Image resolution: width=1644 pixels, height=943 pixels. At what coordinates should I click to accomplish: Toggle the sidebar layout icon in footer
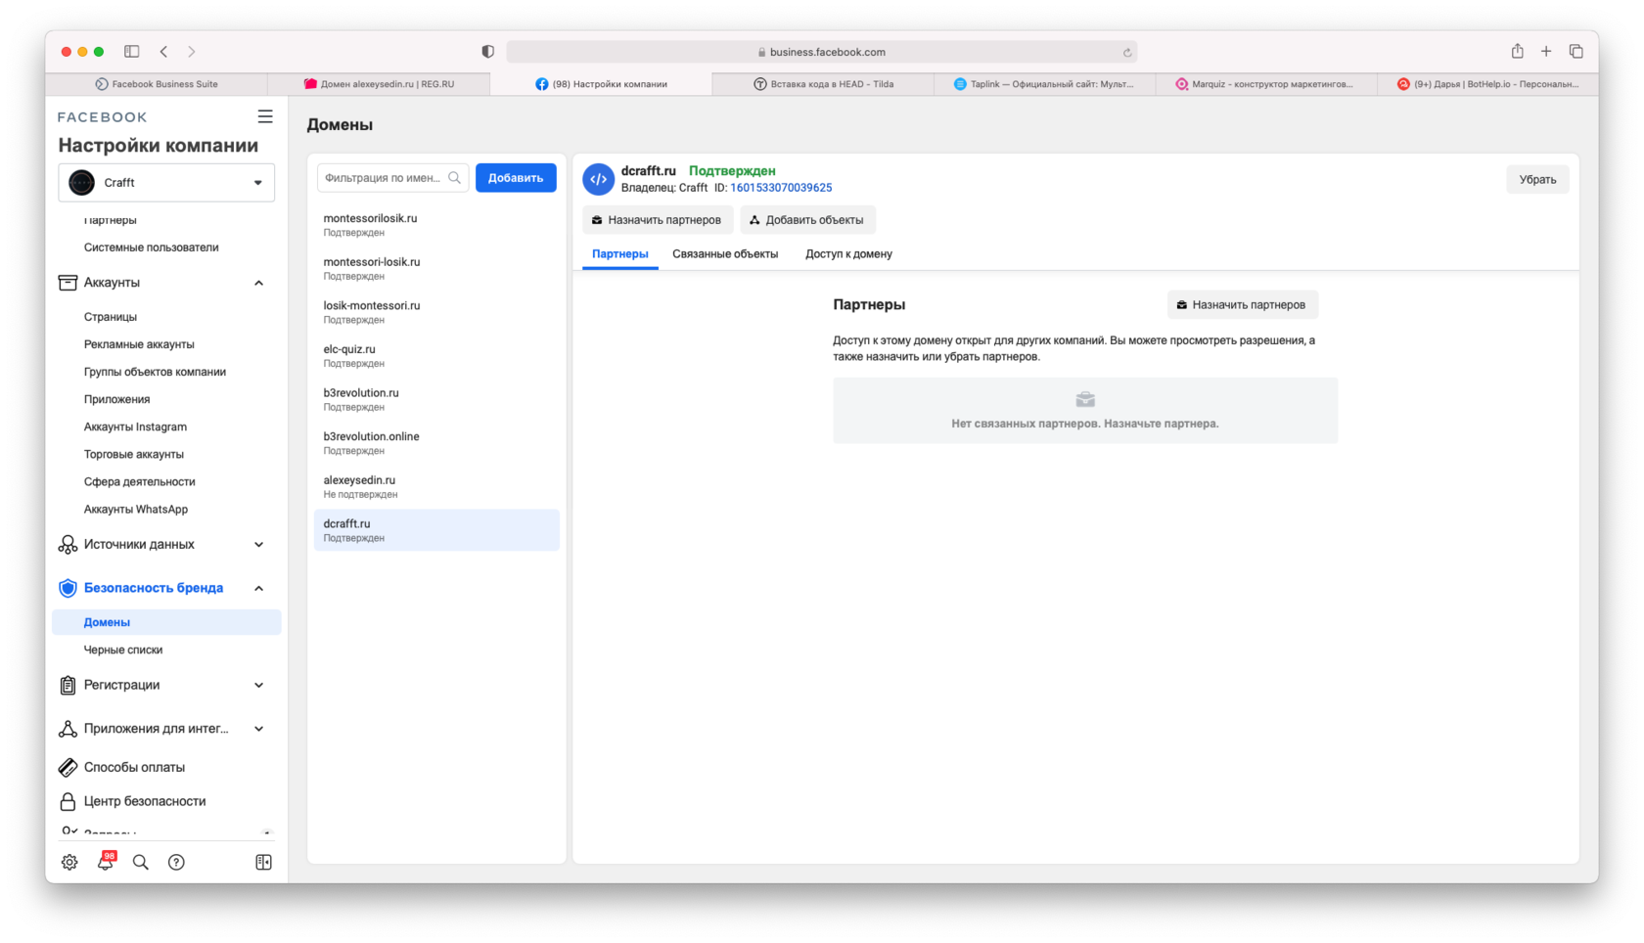click(263, 862)
